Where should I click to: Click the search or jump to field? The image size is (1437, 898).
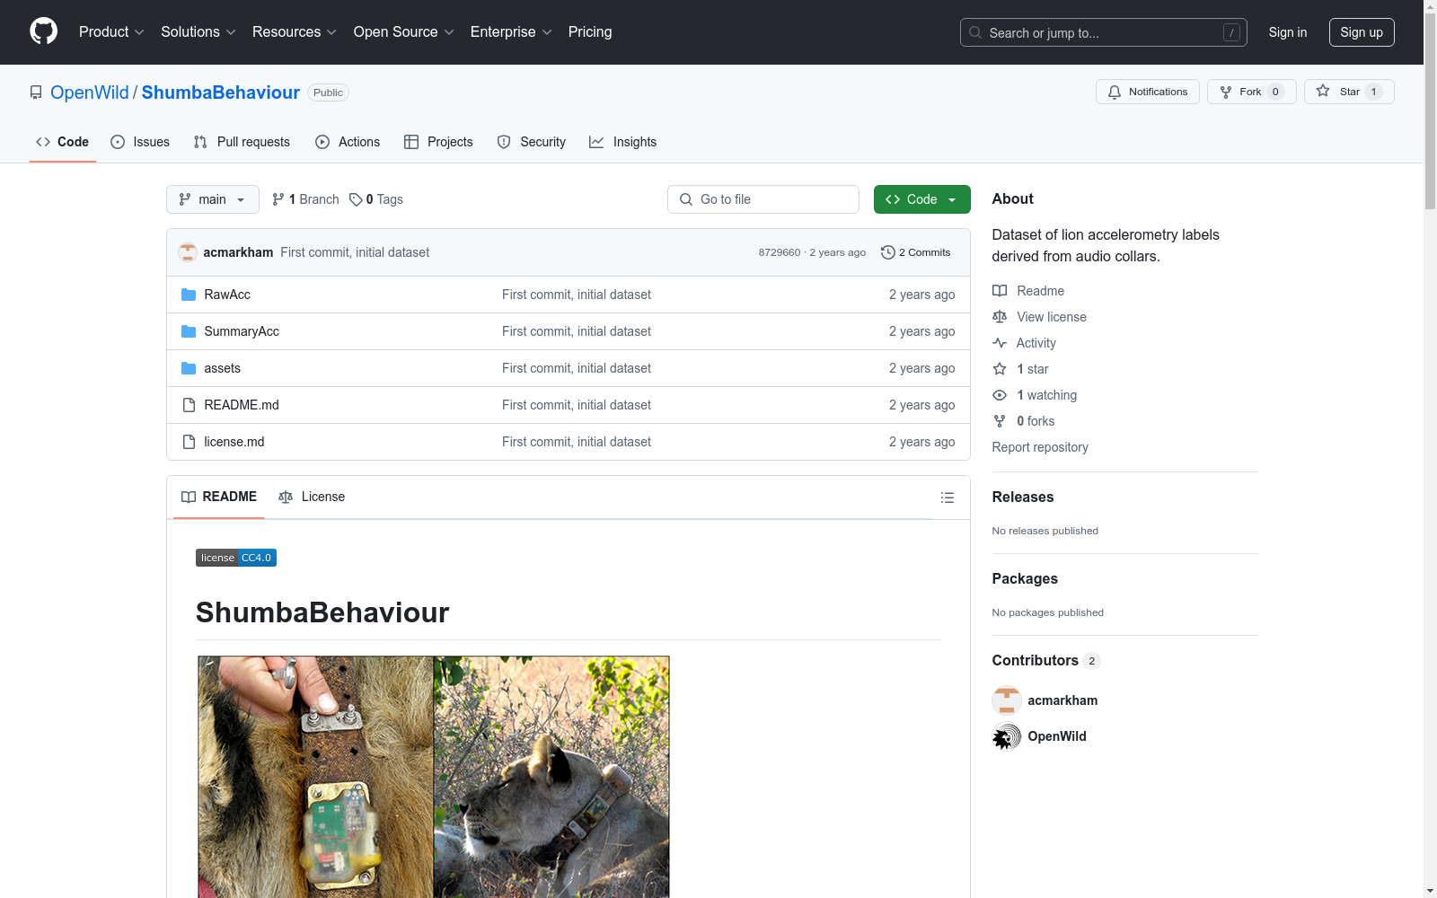[1104, 32]
